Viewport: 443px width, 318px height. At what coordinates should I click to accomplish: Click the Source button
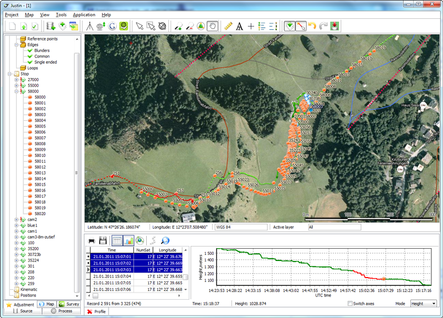(23, 311)
